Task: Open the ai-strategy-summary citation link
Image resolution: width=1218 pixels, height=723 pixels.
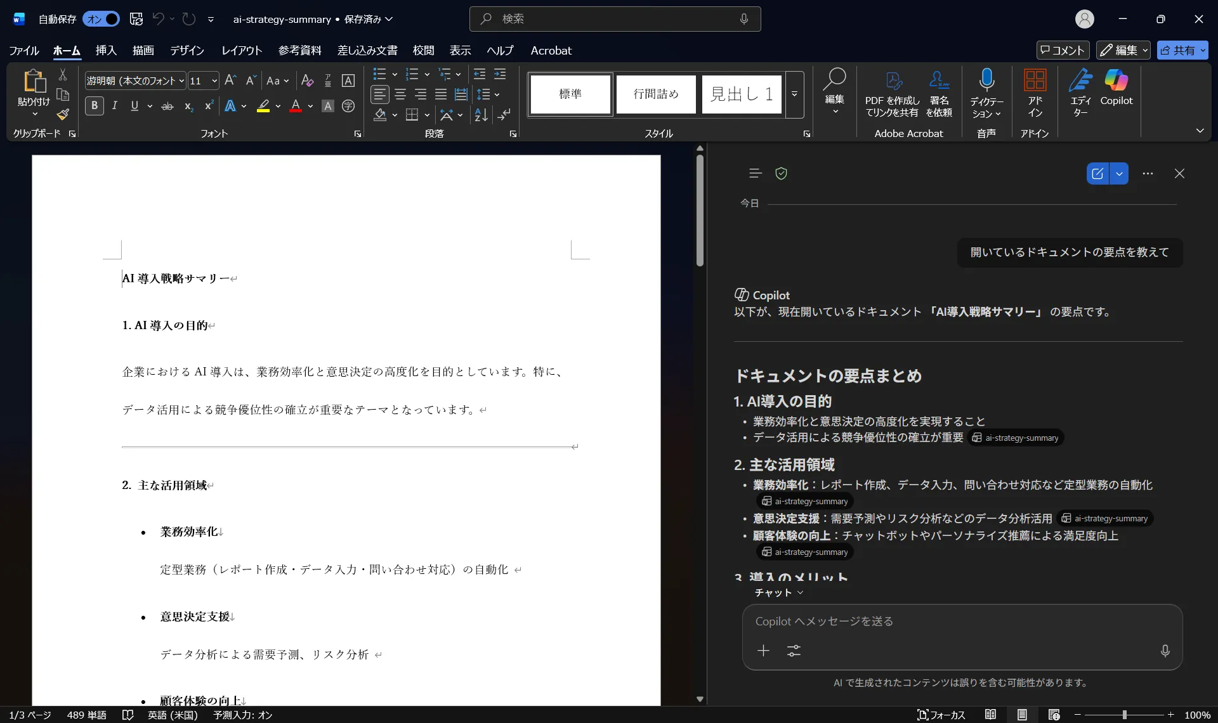Action: pyautogui.click(x=1015, y=438)
